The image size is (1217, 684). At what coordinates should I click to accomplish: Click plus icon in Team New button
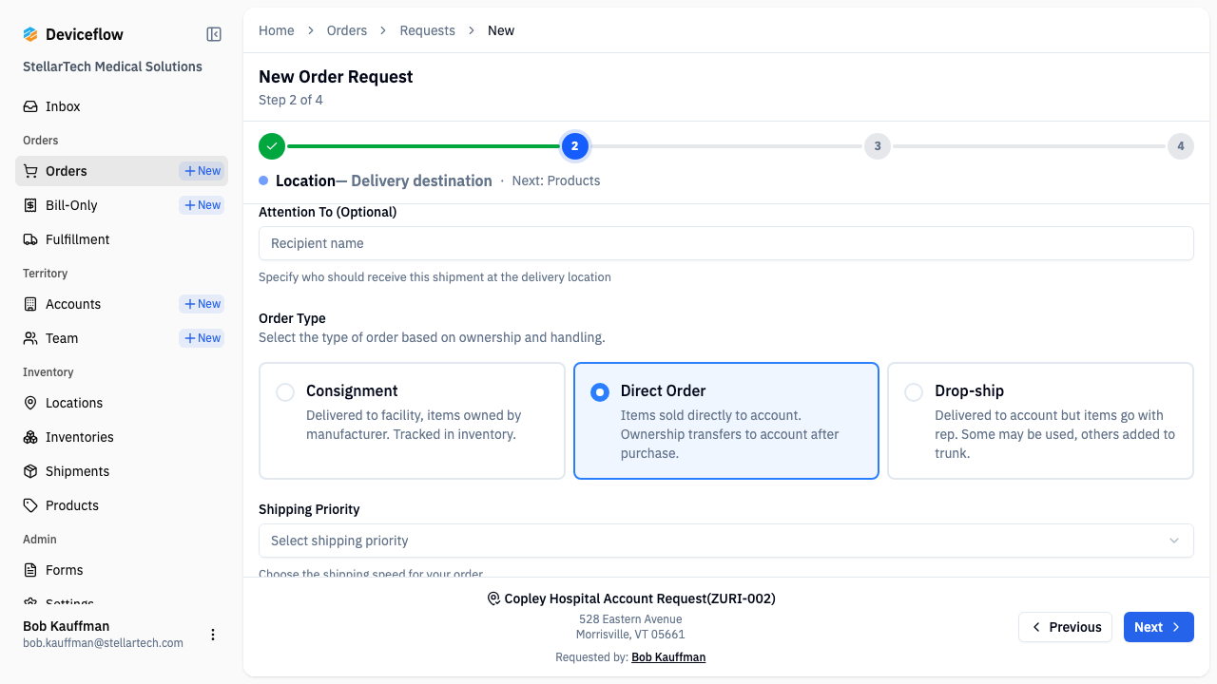189,338
